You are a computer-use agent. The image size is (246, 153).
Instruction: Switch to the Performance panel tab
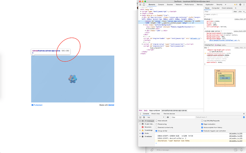click(x=189, y=5)
